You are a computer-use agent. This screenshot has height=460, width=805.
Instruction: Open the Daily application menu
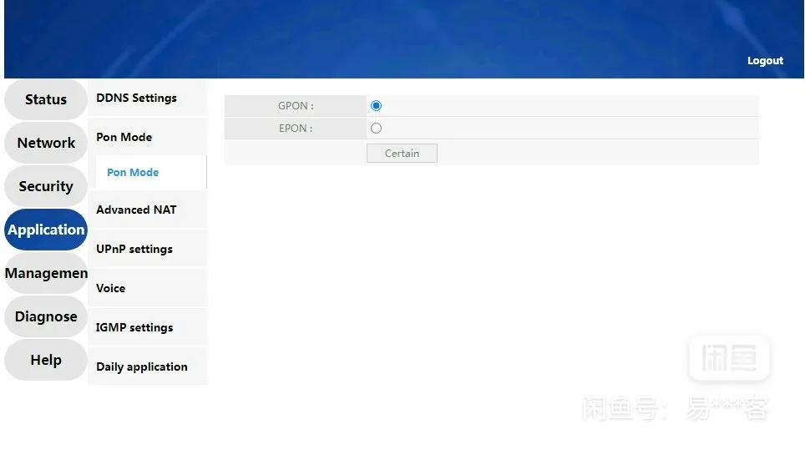pos(142,366)
